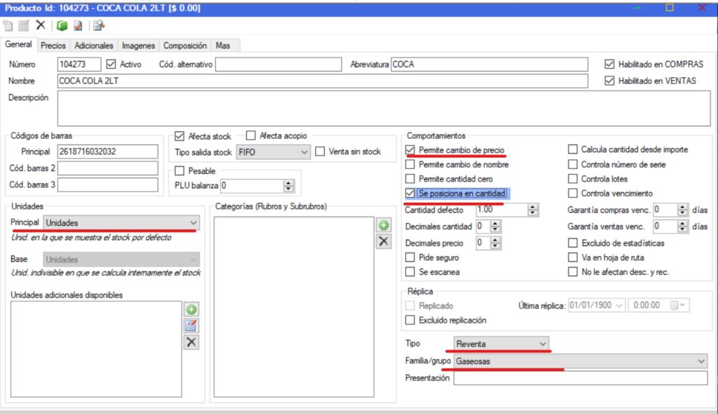The height and width of the screenshot is (414, 718).
Task: Open Tipo salida stock FIFO dropdown
Action: (x=273, y=152)
